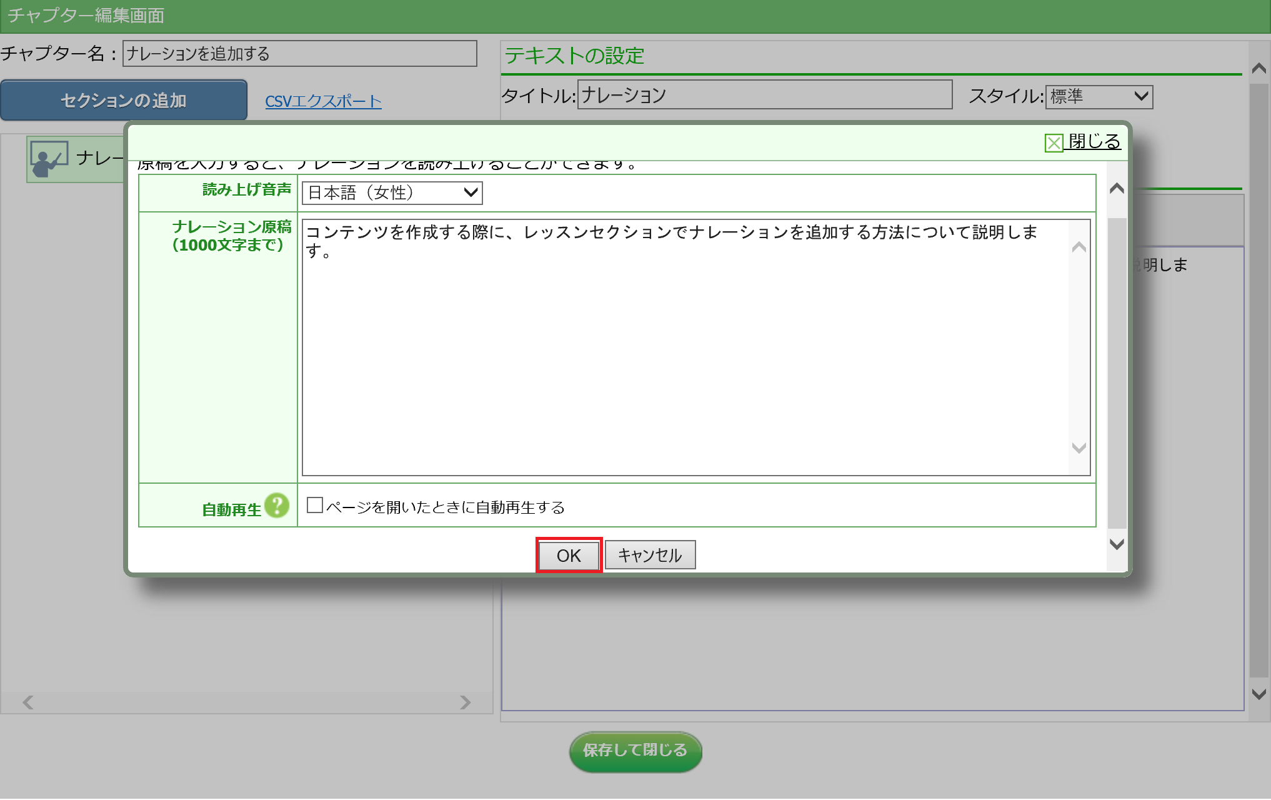Click the 保存して閉じる button

coord(635,750)
